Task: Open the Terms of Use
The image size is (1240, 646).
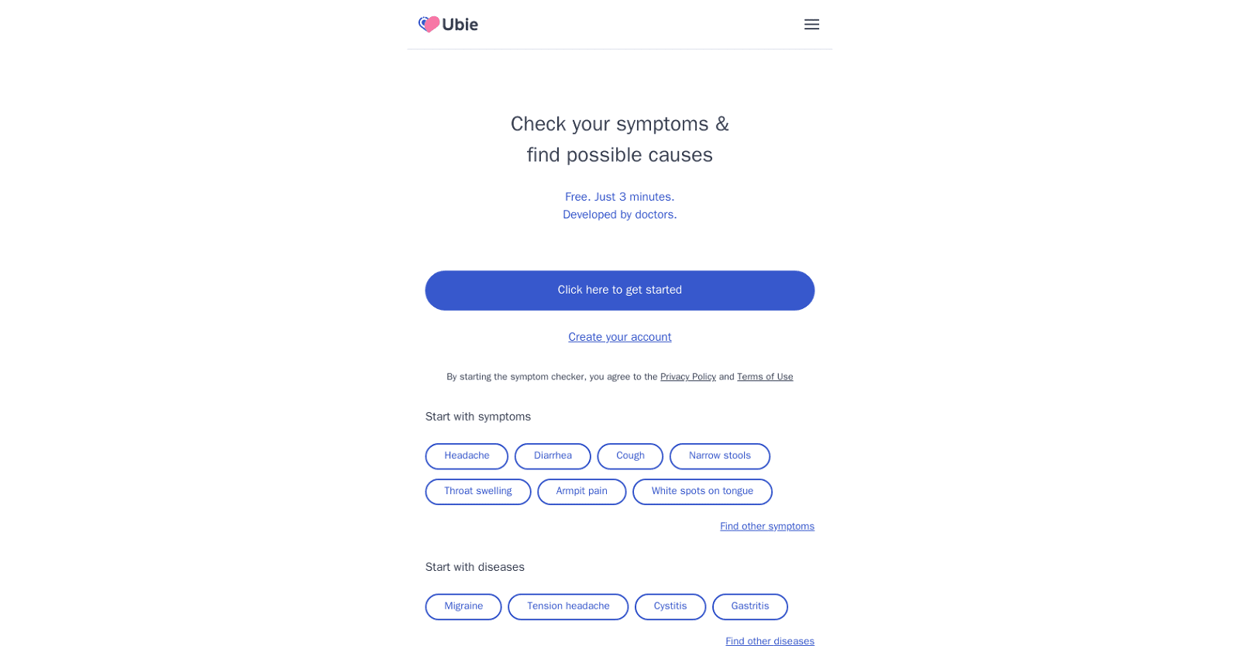Action: (764, 376)
